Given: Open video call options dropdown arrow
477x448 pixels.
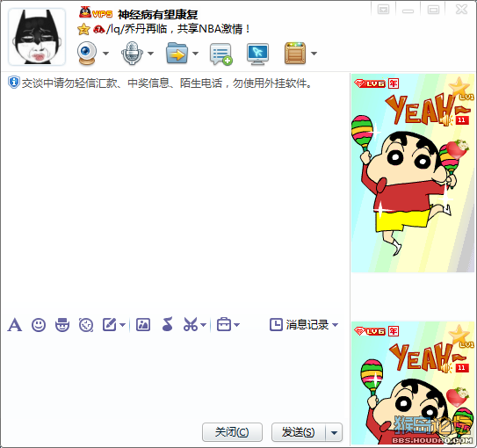Looking at the screenshot, I should click(105, 54).
